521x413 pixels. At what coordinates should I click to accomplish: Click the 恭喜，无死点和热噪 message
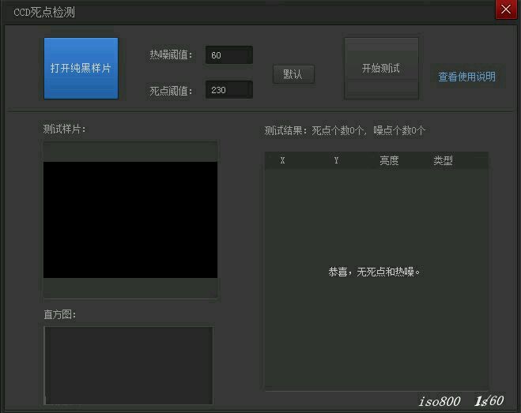coord(374,272)
